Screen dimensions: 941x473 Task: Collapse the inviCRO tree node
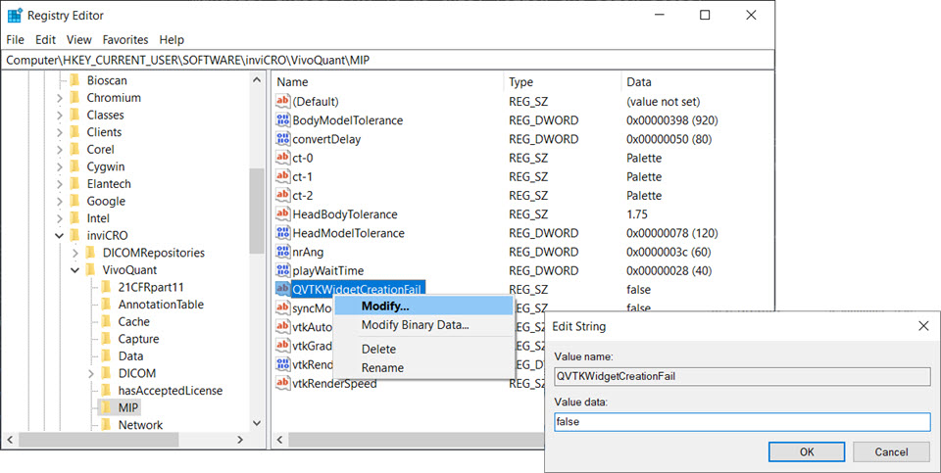[x=60, y=236]
